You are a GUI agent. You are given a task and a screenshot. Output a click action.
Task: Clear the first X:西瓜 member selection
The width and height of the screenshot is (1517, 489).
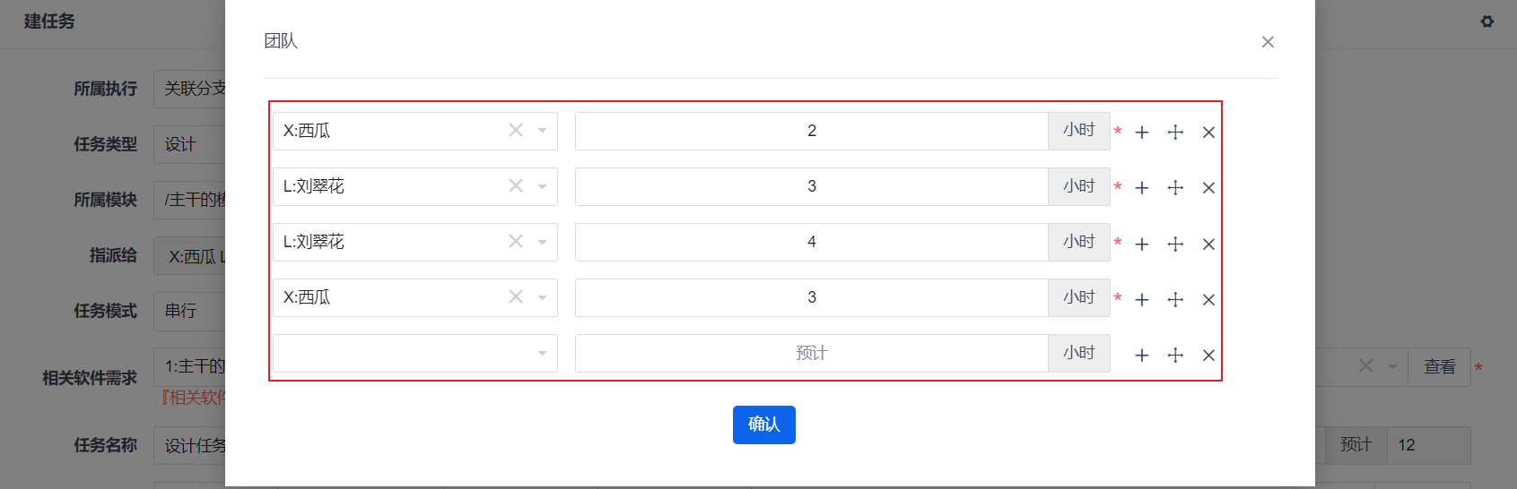point(516,130)
